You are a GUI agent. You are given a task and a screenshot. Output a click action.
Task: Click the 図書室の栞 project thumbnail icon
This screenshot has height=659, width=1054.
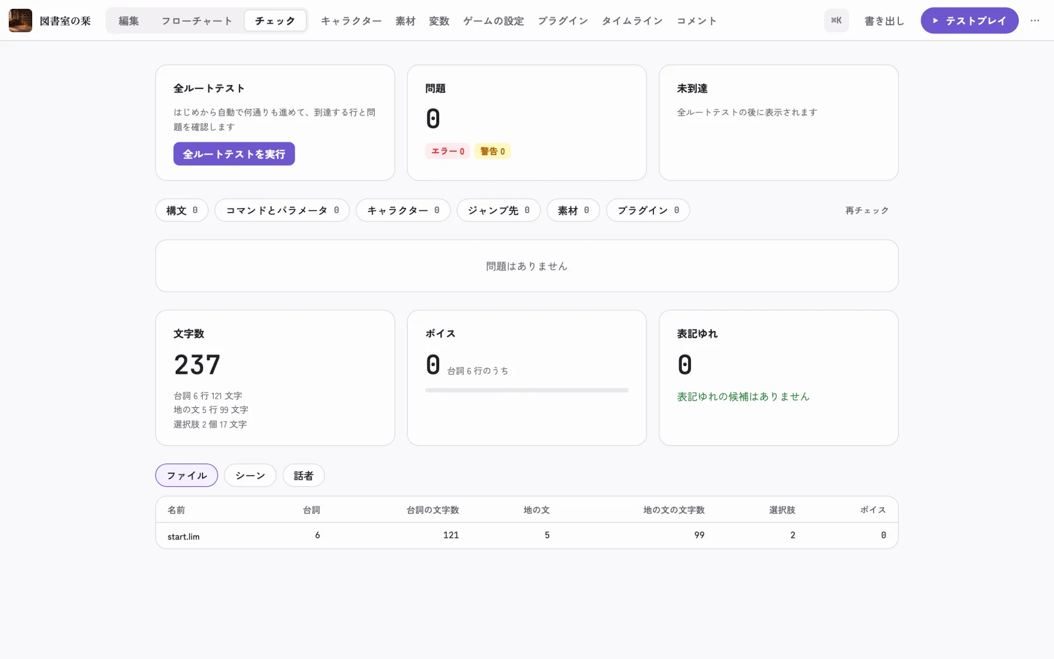coord(20,21)
